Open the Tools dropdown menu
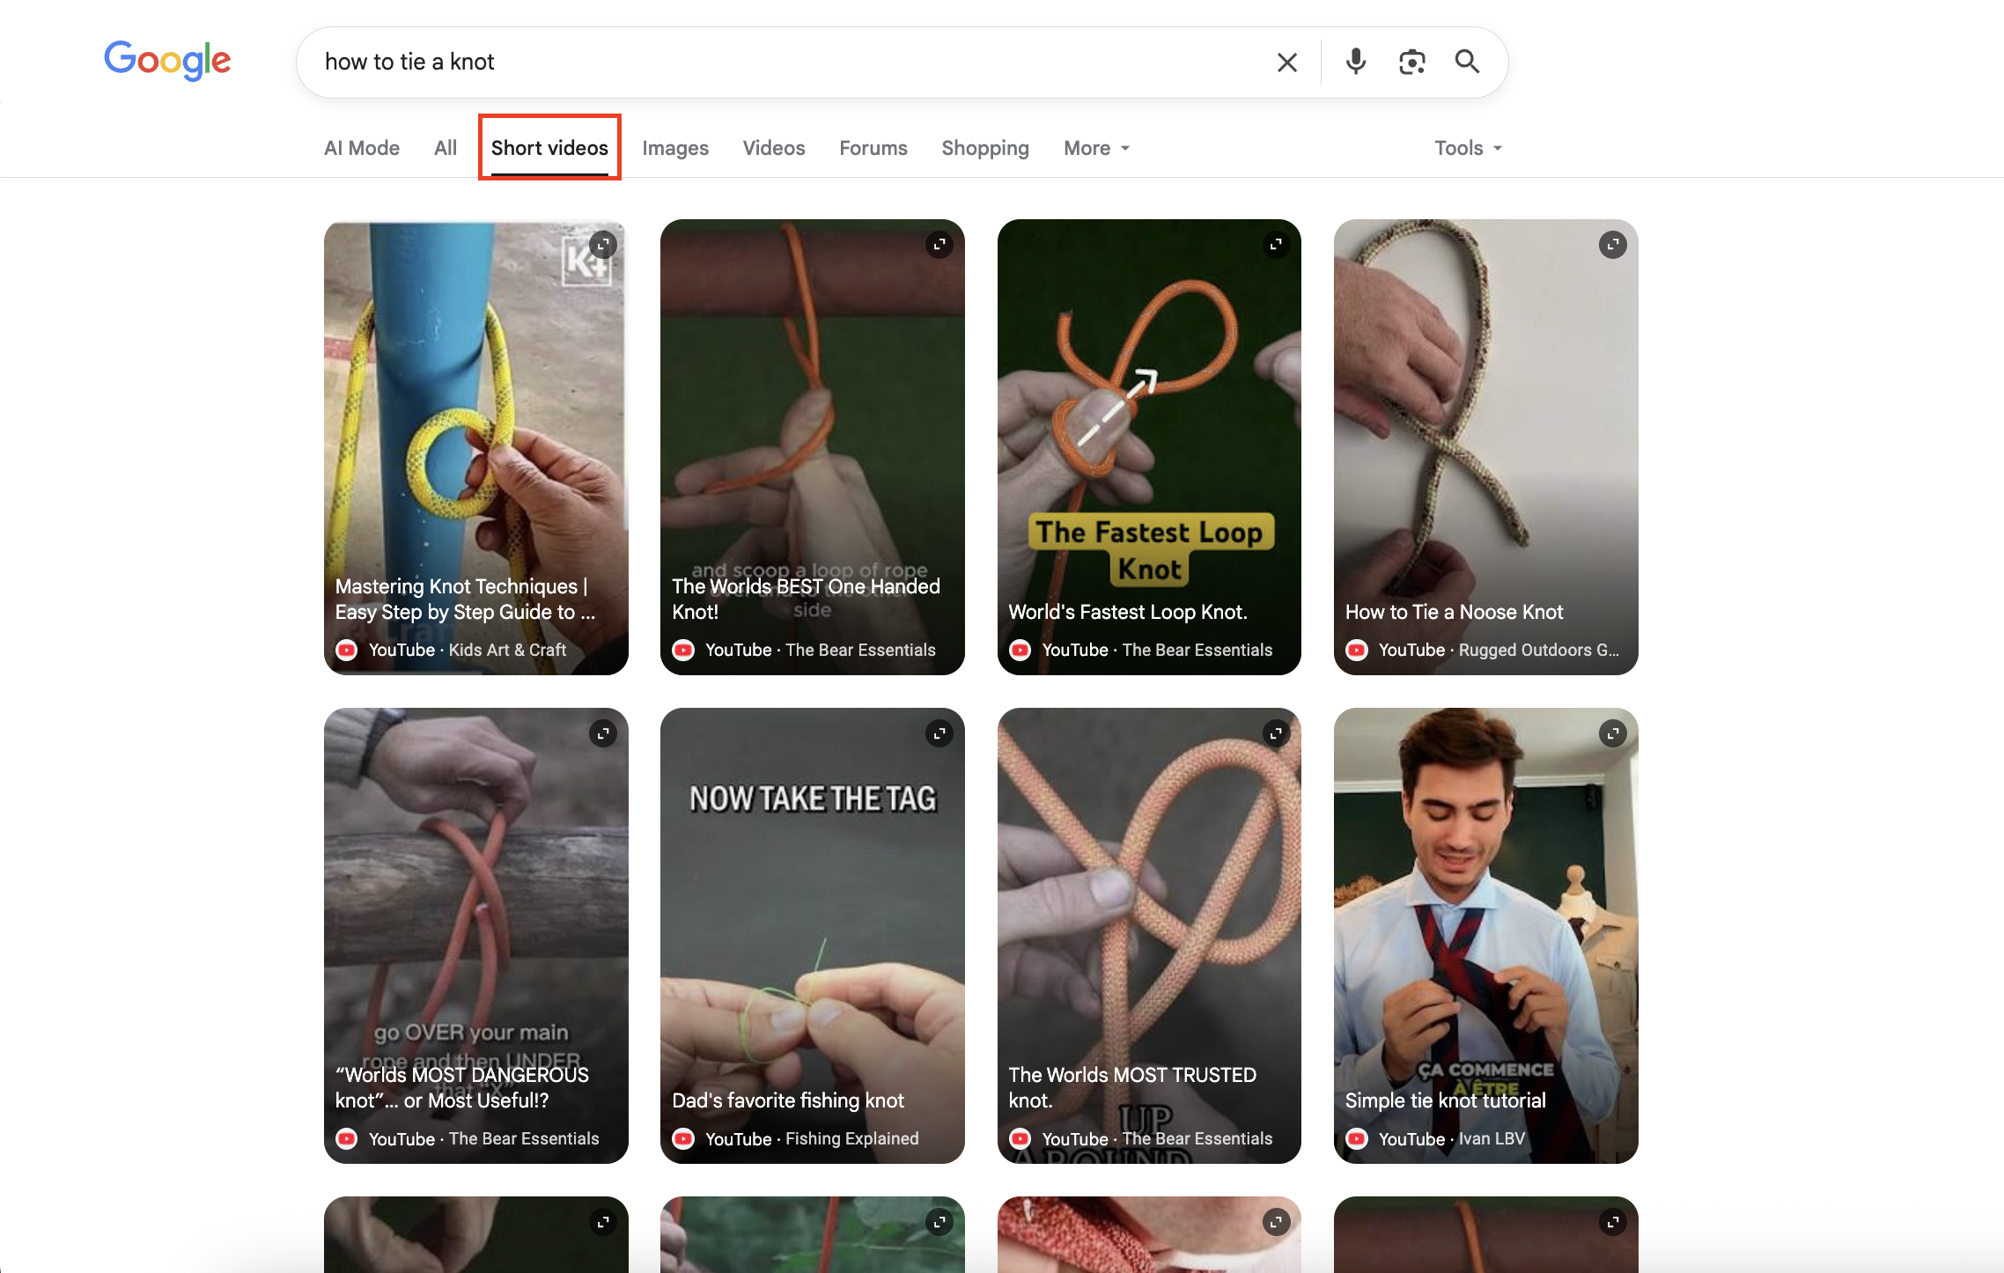The height and width of the screenshot is (1273, 2004). (1468, 148)
